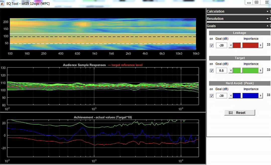Select the Target Goal dB value field
271x165 pixels.
tap(221, 70)
